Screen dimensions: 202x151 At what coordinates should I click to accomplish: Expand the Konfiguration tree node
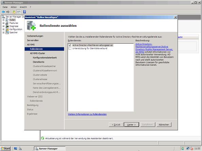point(3,29)
